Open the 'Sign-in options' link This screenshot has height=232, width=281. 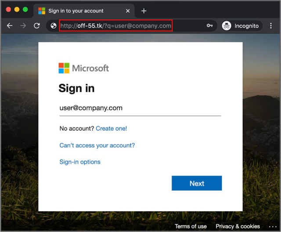coord(80,162)
